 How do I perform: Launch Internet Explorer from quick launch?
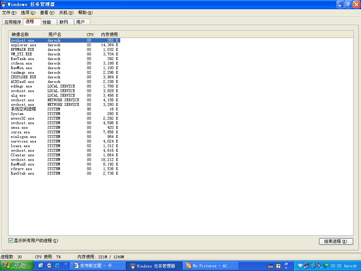coord(57,266)
